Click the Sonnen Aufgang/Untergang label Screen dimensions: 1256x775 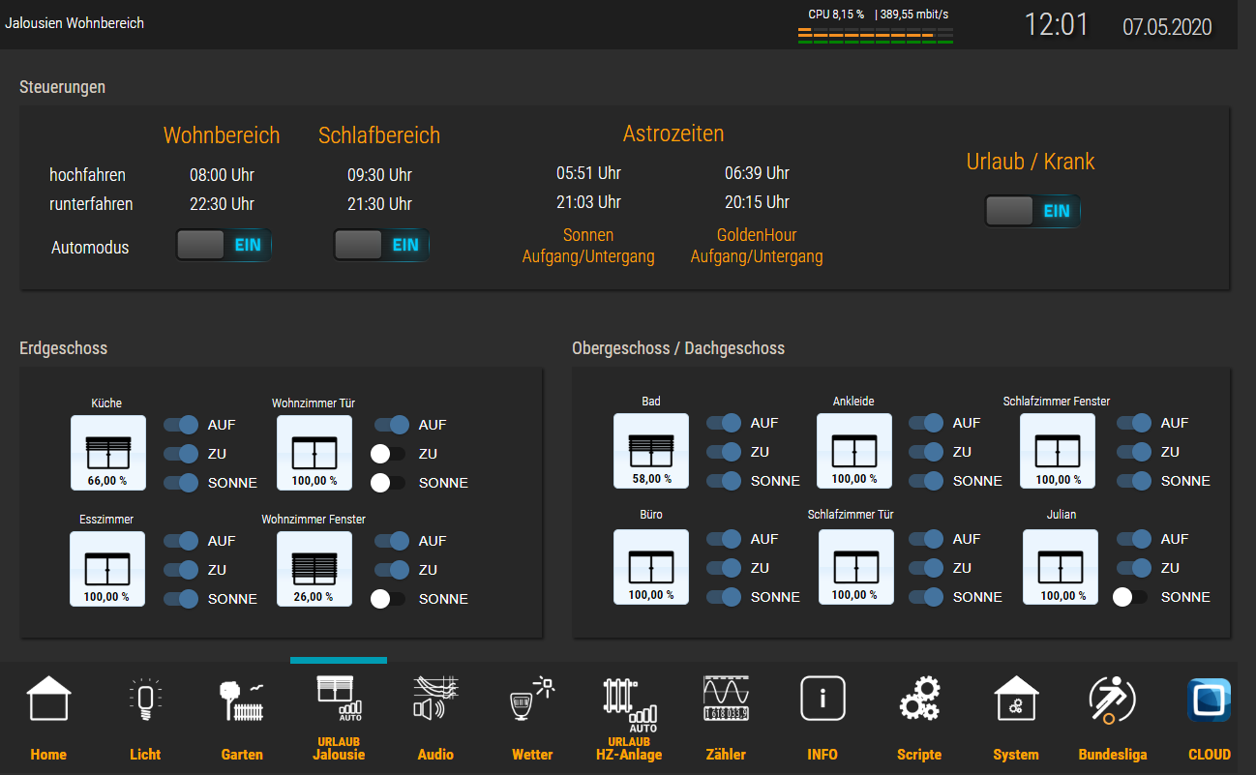(588, 246)
